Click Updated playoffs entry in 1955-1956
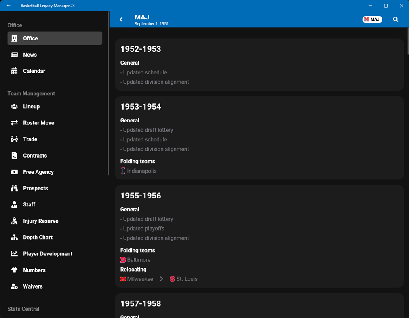 (x=142, y=229)
